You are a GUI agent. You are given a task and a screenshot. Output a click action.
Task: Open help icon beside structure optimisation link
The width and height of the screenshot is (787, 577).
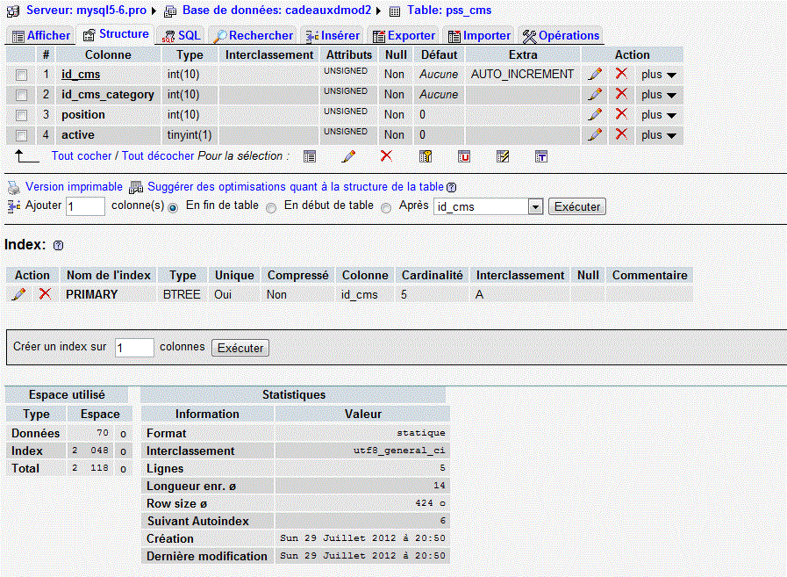point(451,187)
